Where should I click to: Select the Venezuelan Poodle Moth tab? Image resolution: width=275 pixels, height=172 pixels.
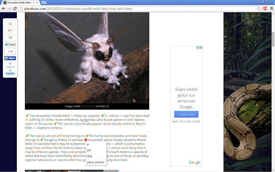coord(21,3)
